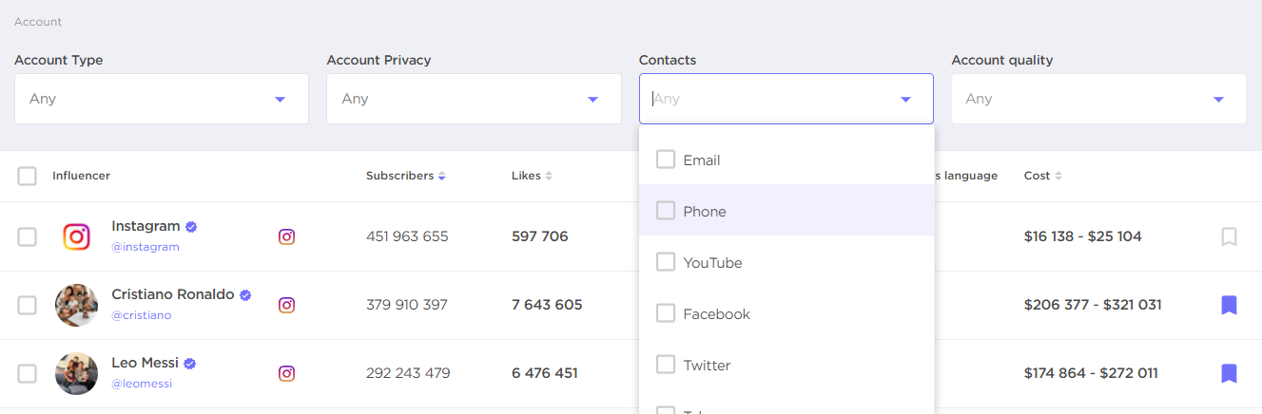Expand the Account Privacy dropdown
Screen dimensions: 1262x414
pos(474,99)
